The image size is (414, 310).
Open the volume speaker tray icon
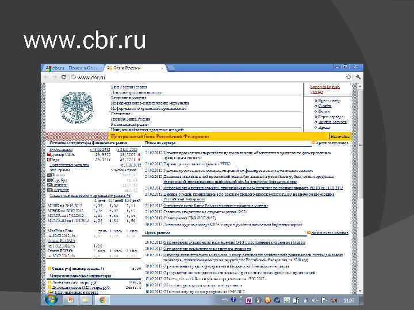click(x=315, y=300)
